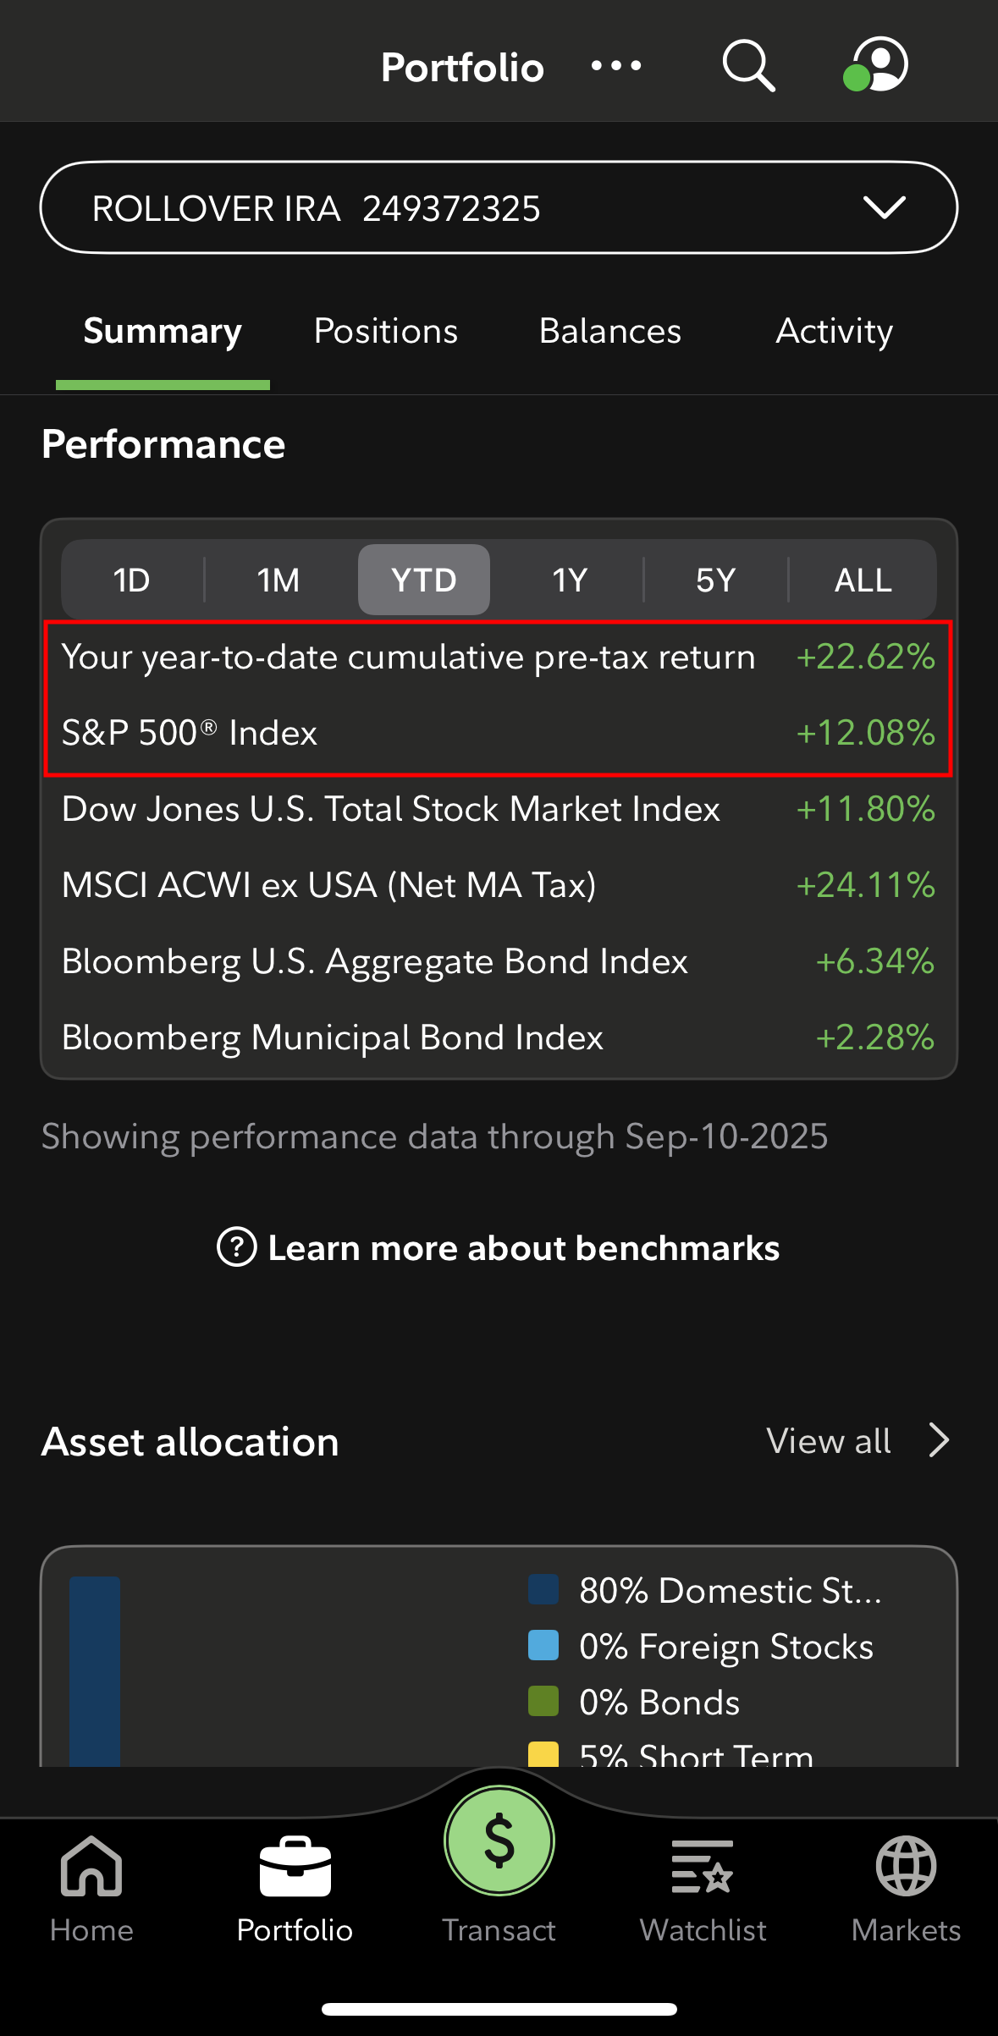Go to the Home tab icon
This screenshot has width=998, height=2036.
[x=91, y=1867]
